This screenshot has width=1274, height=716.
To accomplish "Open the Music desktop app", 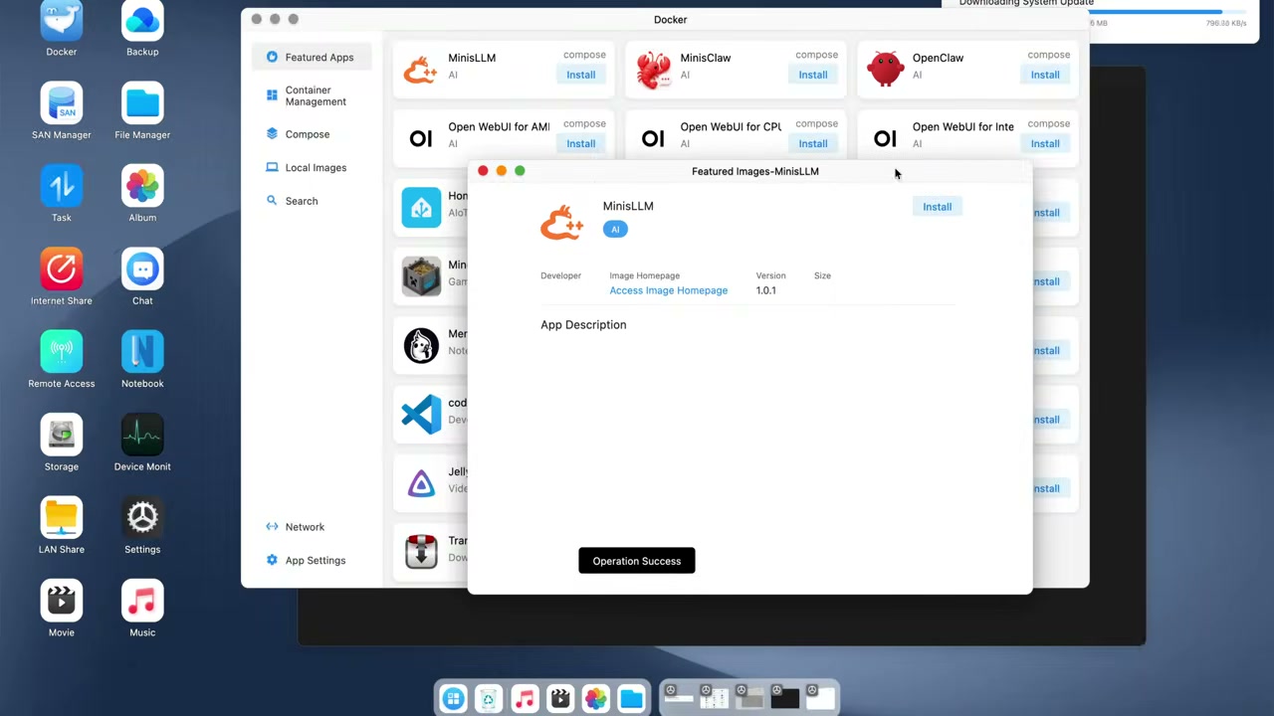I will [x=142, y=600].
